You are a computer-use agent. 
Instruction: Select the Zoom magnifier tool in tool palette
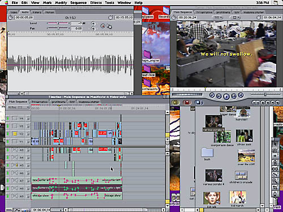click(x=275, y=181)
